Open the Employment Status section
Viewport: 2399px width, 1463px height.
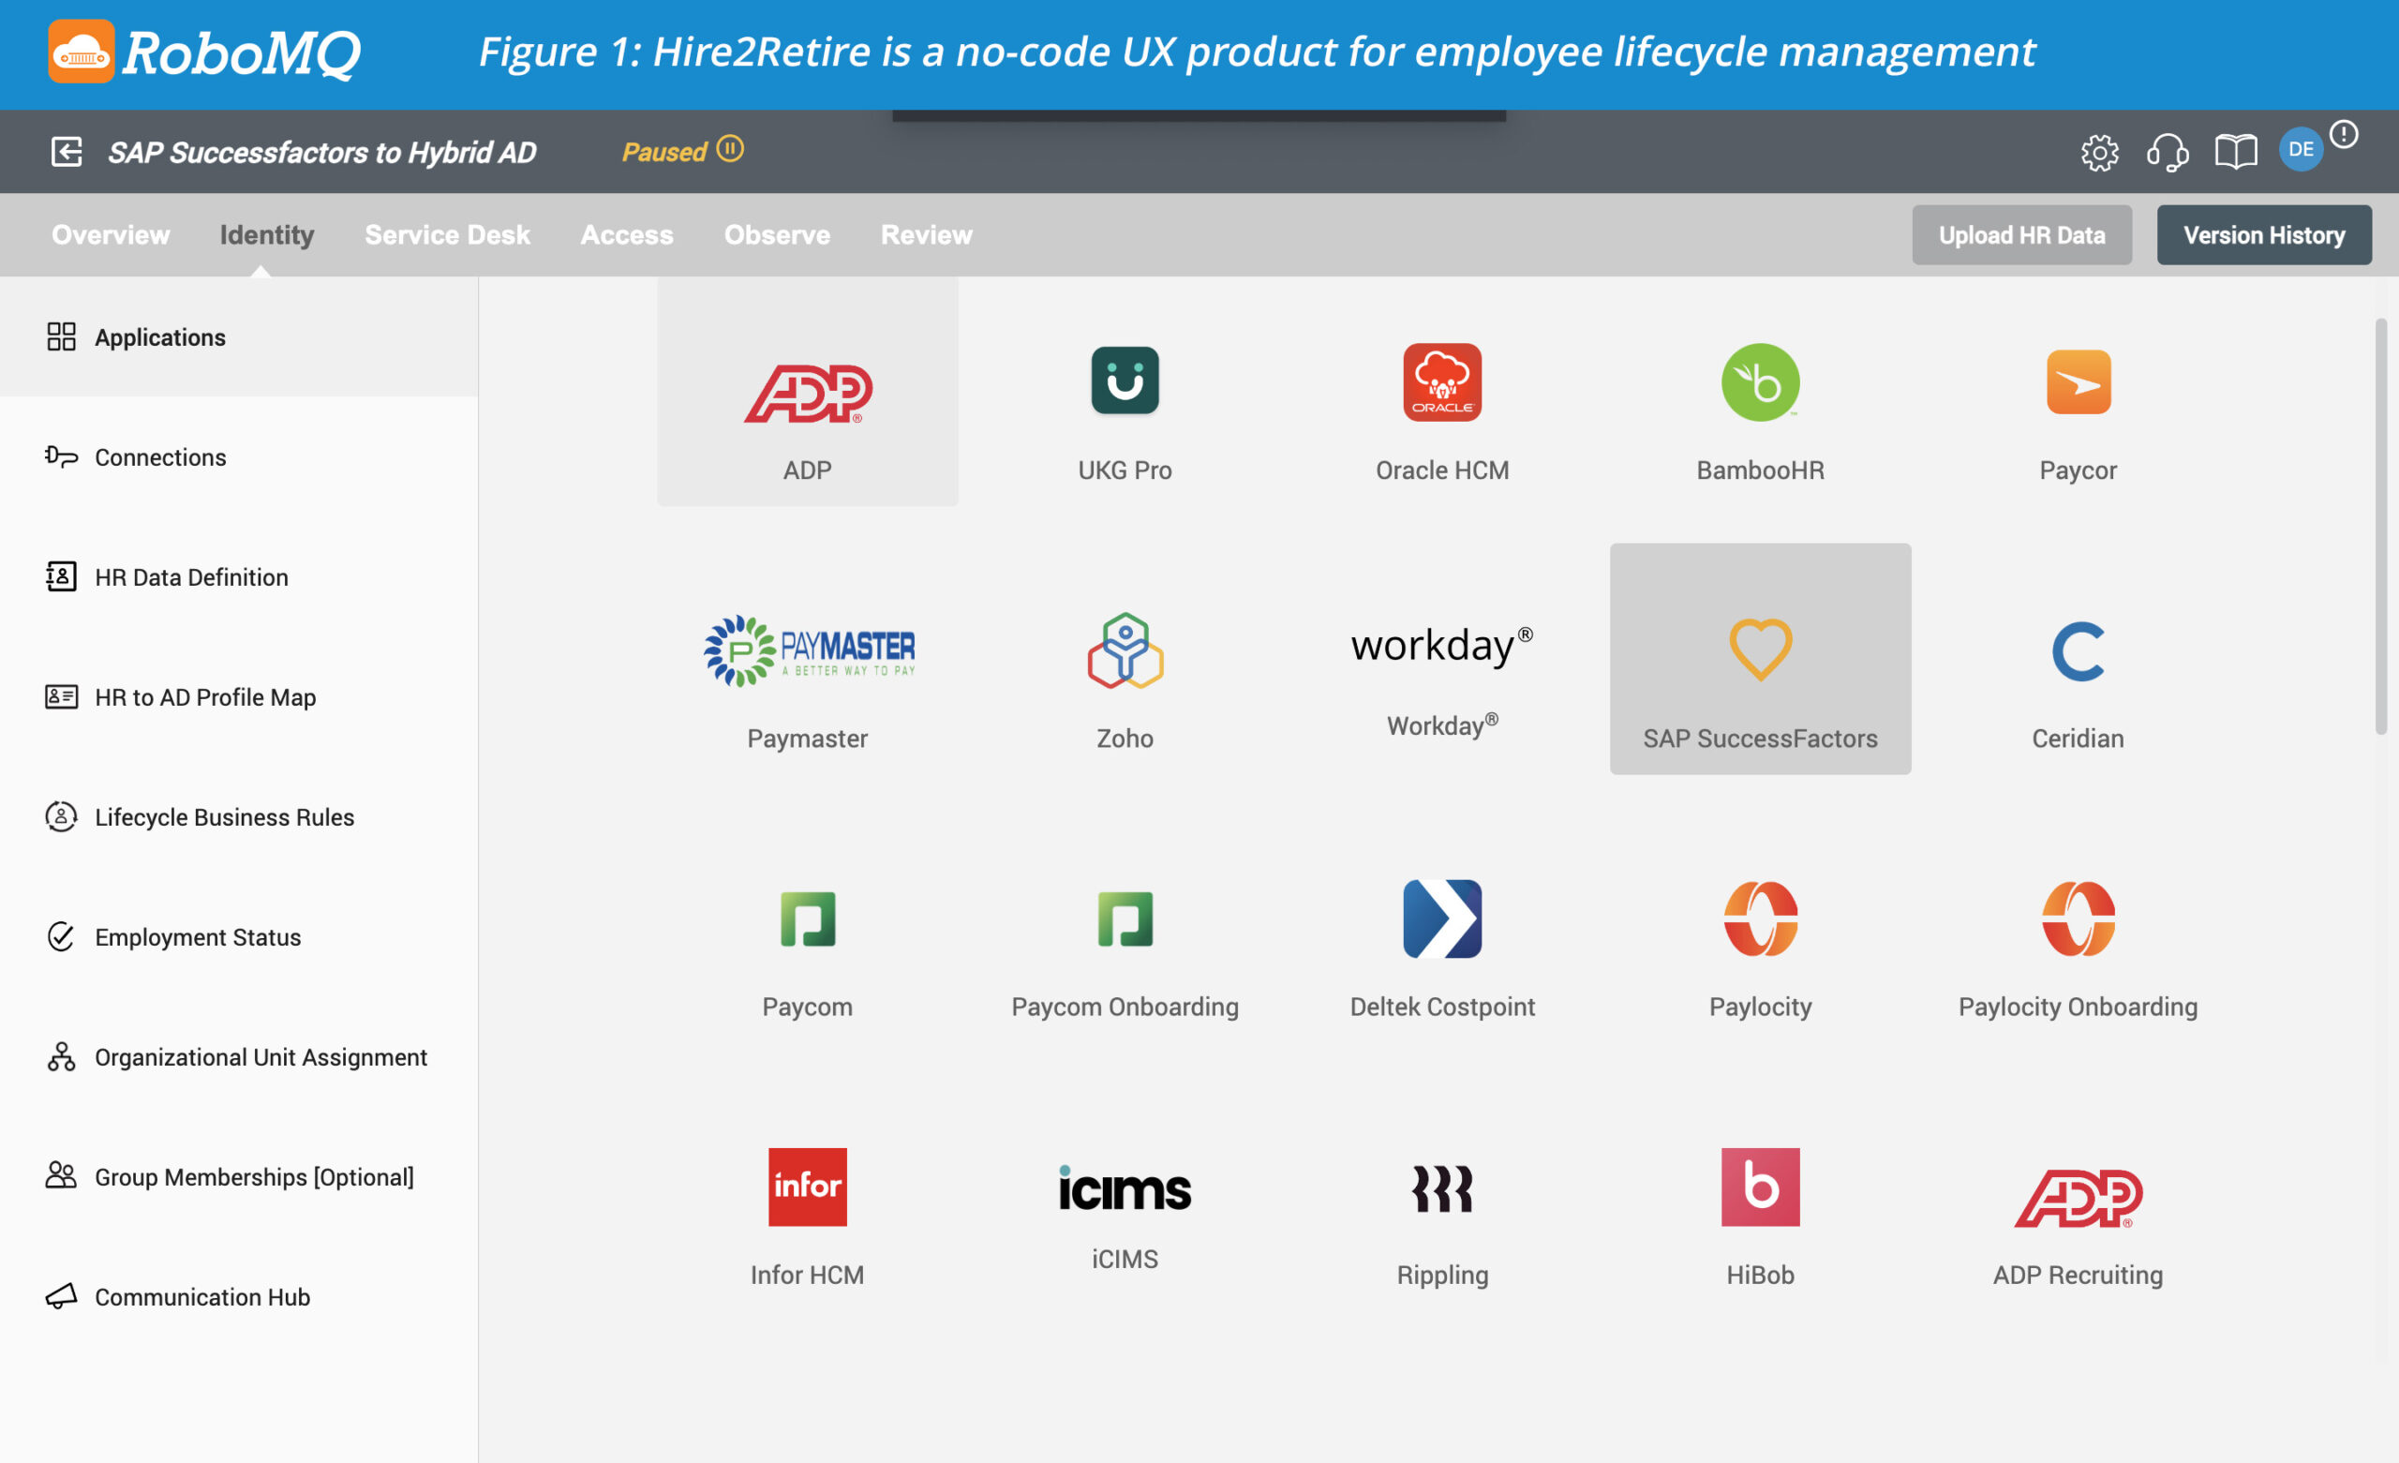click(197, 935)
